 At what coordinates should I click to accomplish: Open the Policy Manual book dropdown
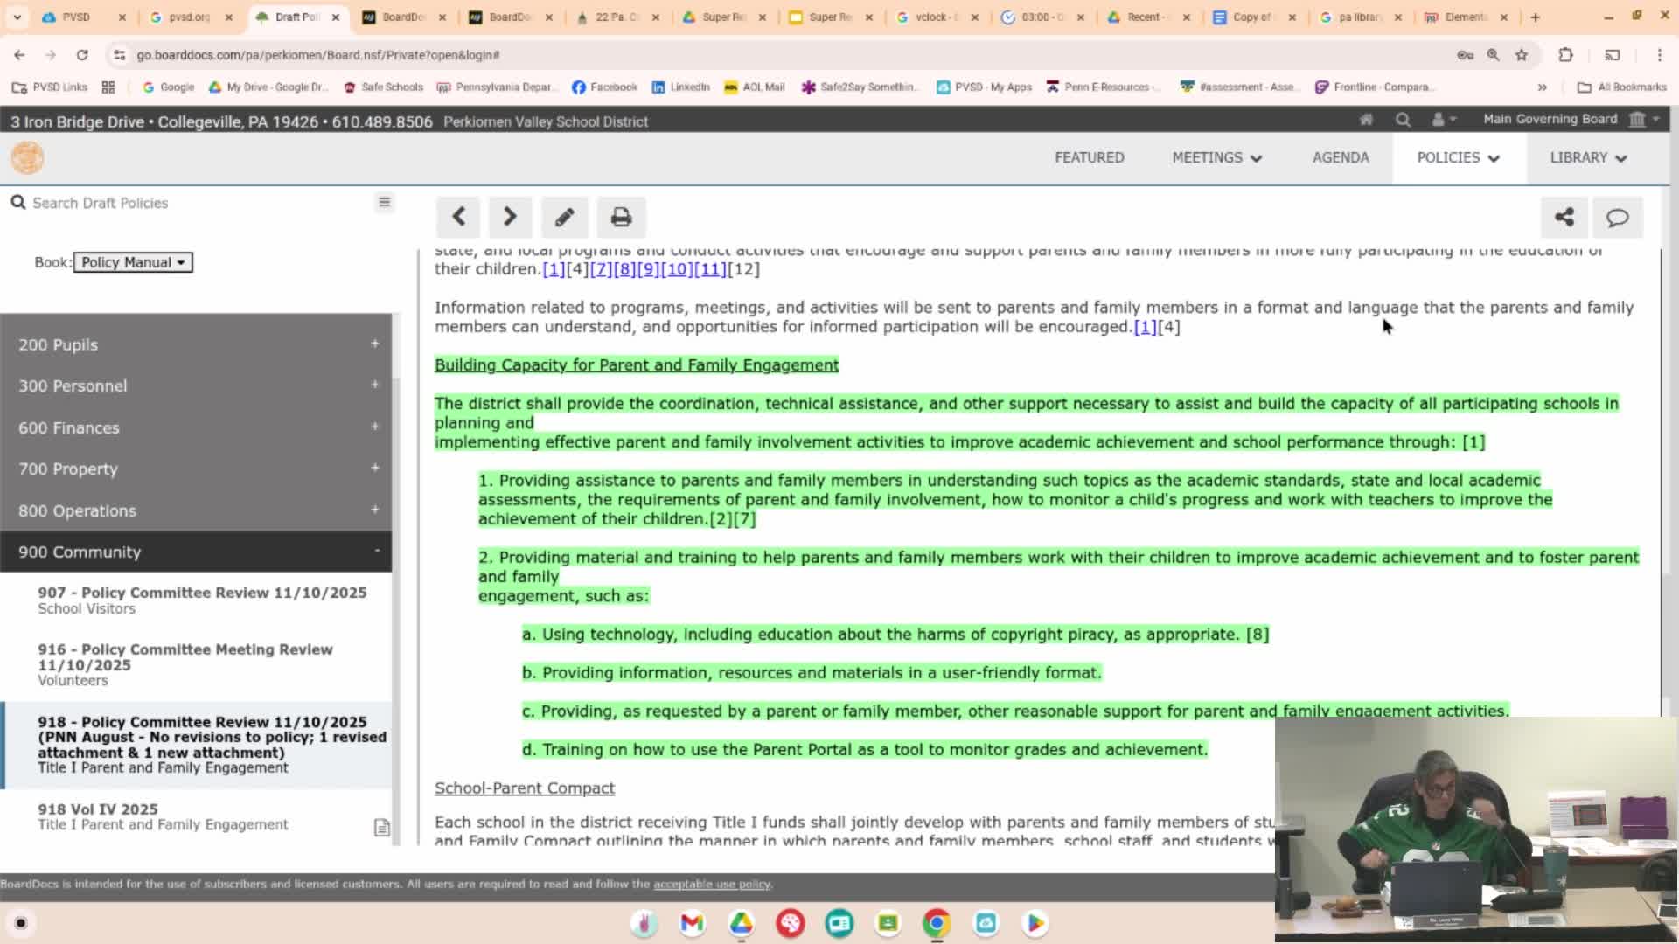(x=133, y=262)
